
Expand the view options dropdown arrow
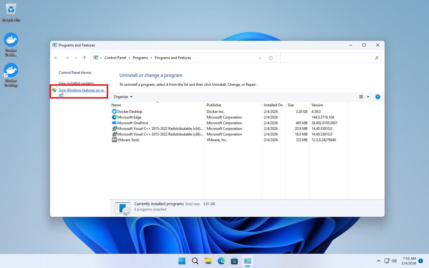368,97
